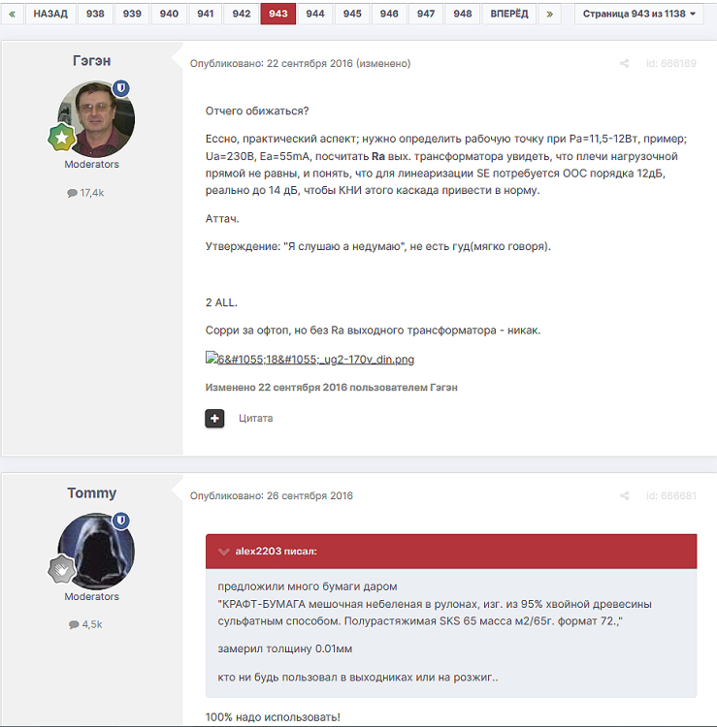The width and height of the screenshot is (717, 727).
Task: Open the Гэгэн username profile link
Action: pos(91,61)
